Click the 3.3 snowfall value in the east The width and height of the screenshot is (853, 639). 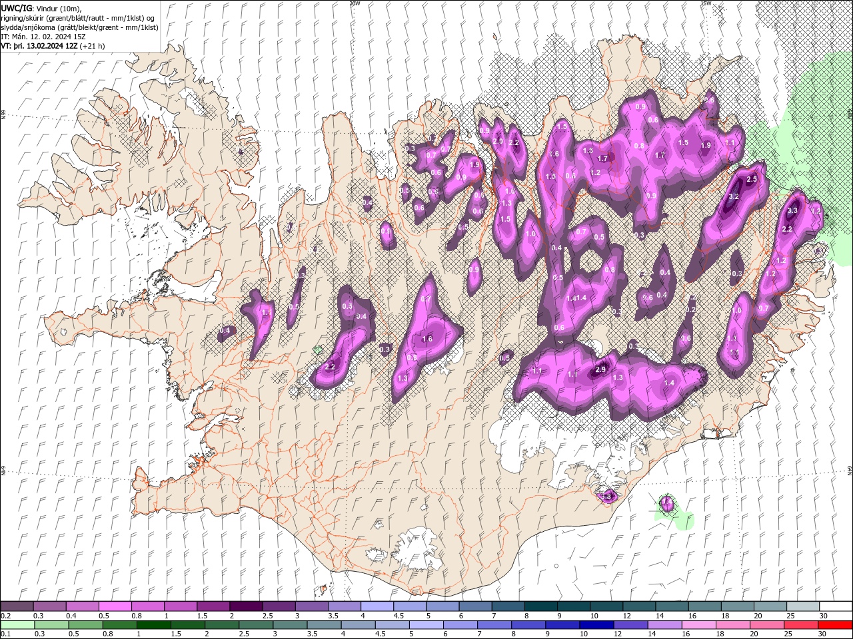coord(792,210)
